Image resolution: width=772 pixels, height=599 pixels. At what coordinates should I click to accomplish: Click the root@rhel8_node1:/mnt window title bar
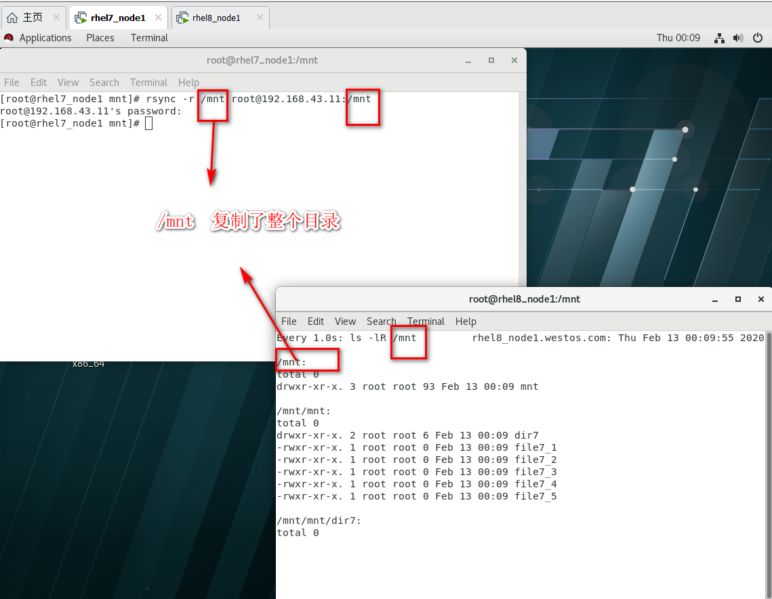point(525,299)
